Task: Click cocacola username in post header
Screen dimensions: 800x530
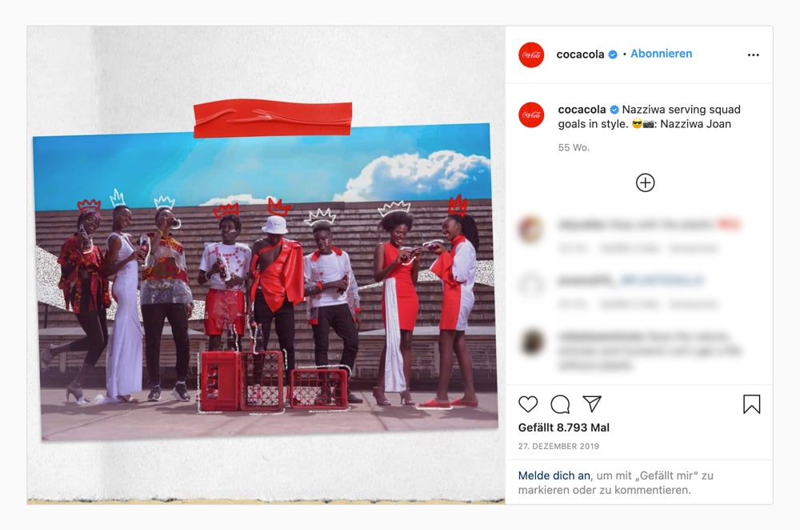Action: point(580,54)
